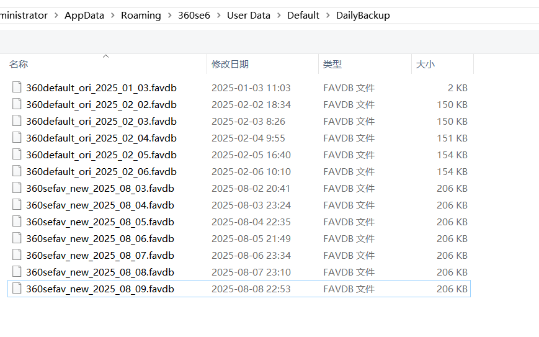This screenshot has height=337, width=539.
Task: Select the file 360sefav_new_2025_08_08.favdb
Action: click(x=100, y=272)
